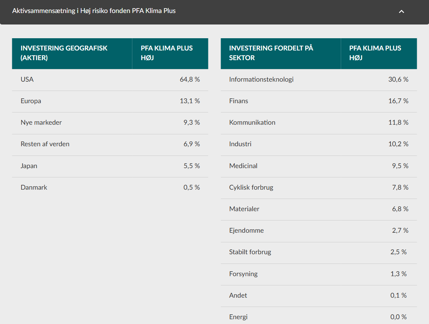
Task: Click the 'Aktivsammensætning i Høj risiko fonden PFA Klima Plus' heading
Action: click(94, 11)
